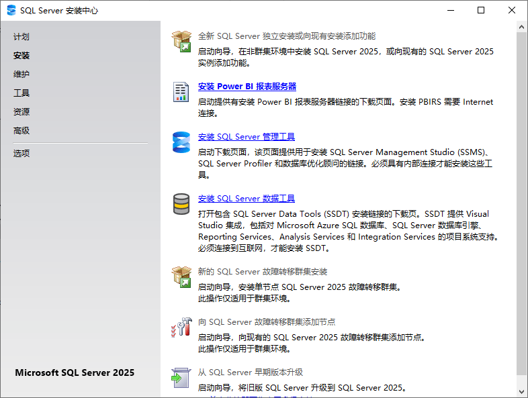Viewport: 528px width, 398px height.
Task: Choose 向 SQL Server 故障转移群集添加节点
Action: pyautogui.click(x=267, y=322)
